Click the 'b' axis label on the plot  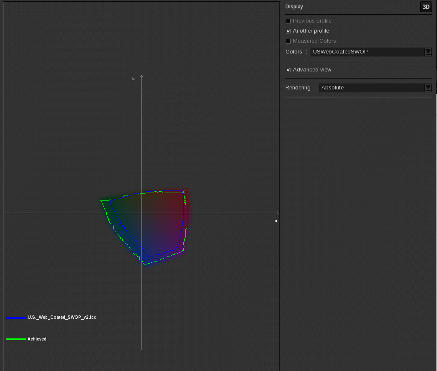click(x=133, y=78)
